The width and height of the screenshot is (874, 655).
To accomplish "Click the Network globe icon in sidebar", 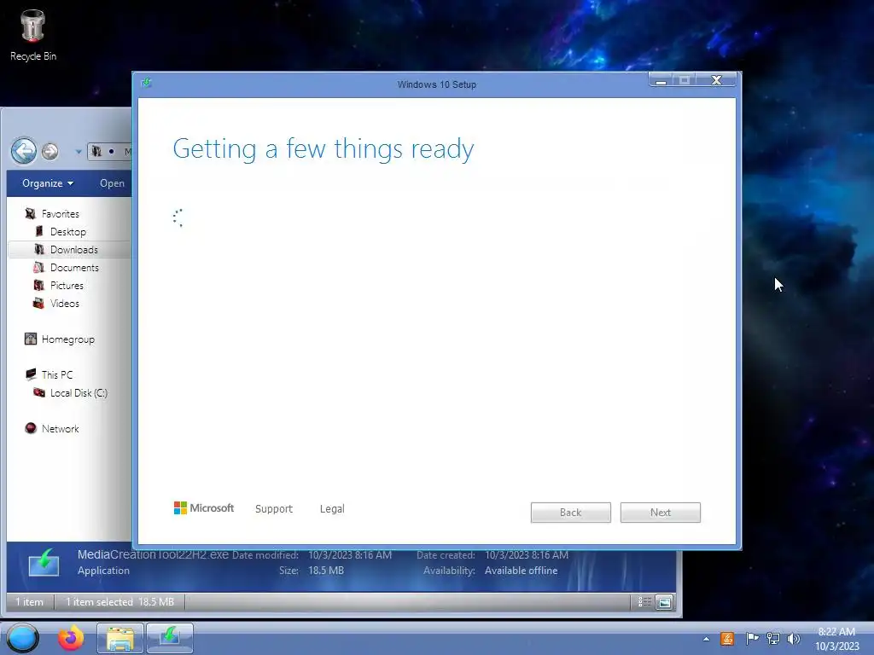I will point(31,428).
